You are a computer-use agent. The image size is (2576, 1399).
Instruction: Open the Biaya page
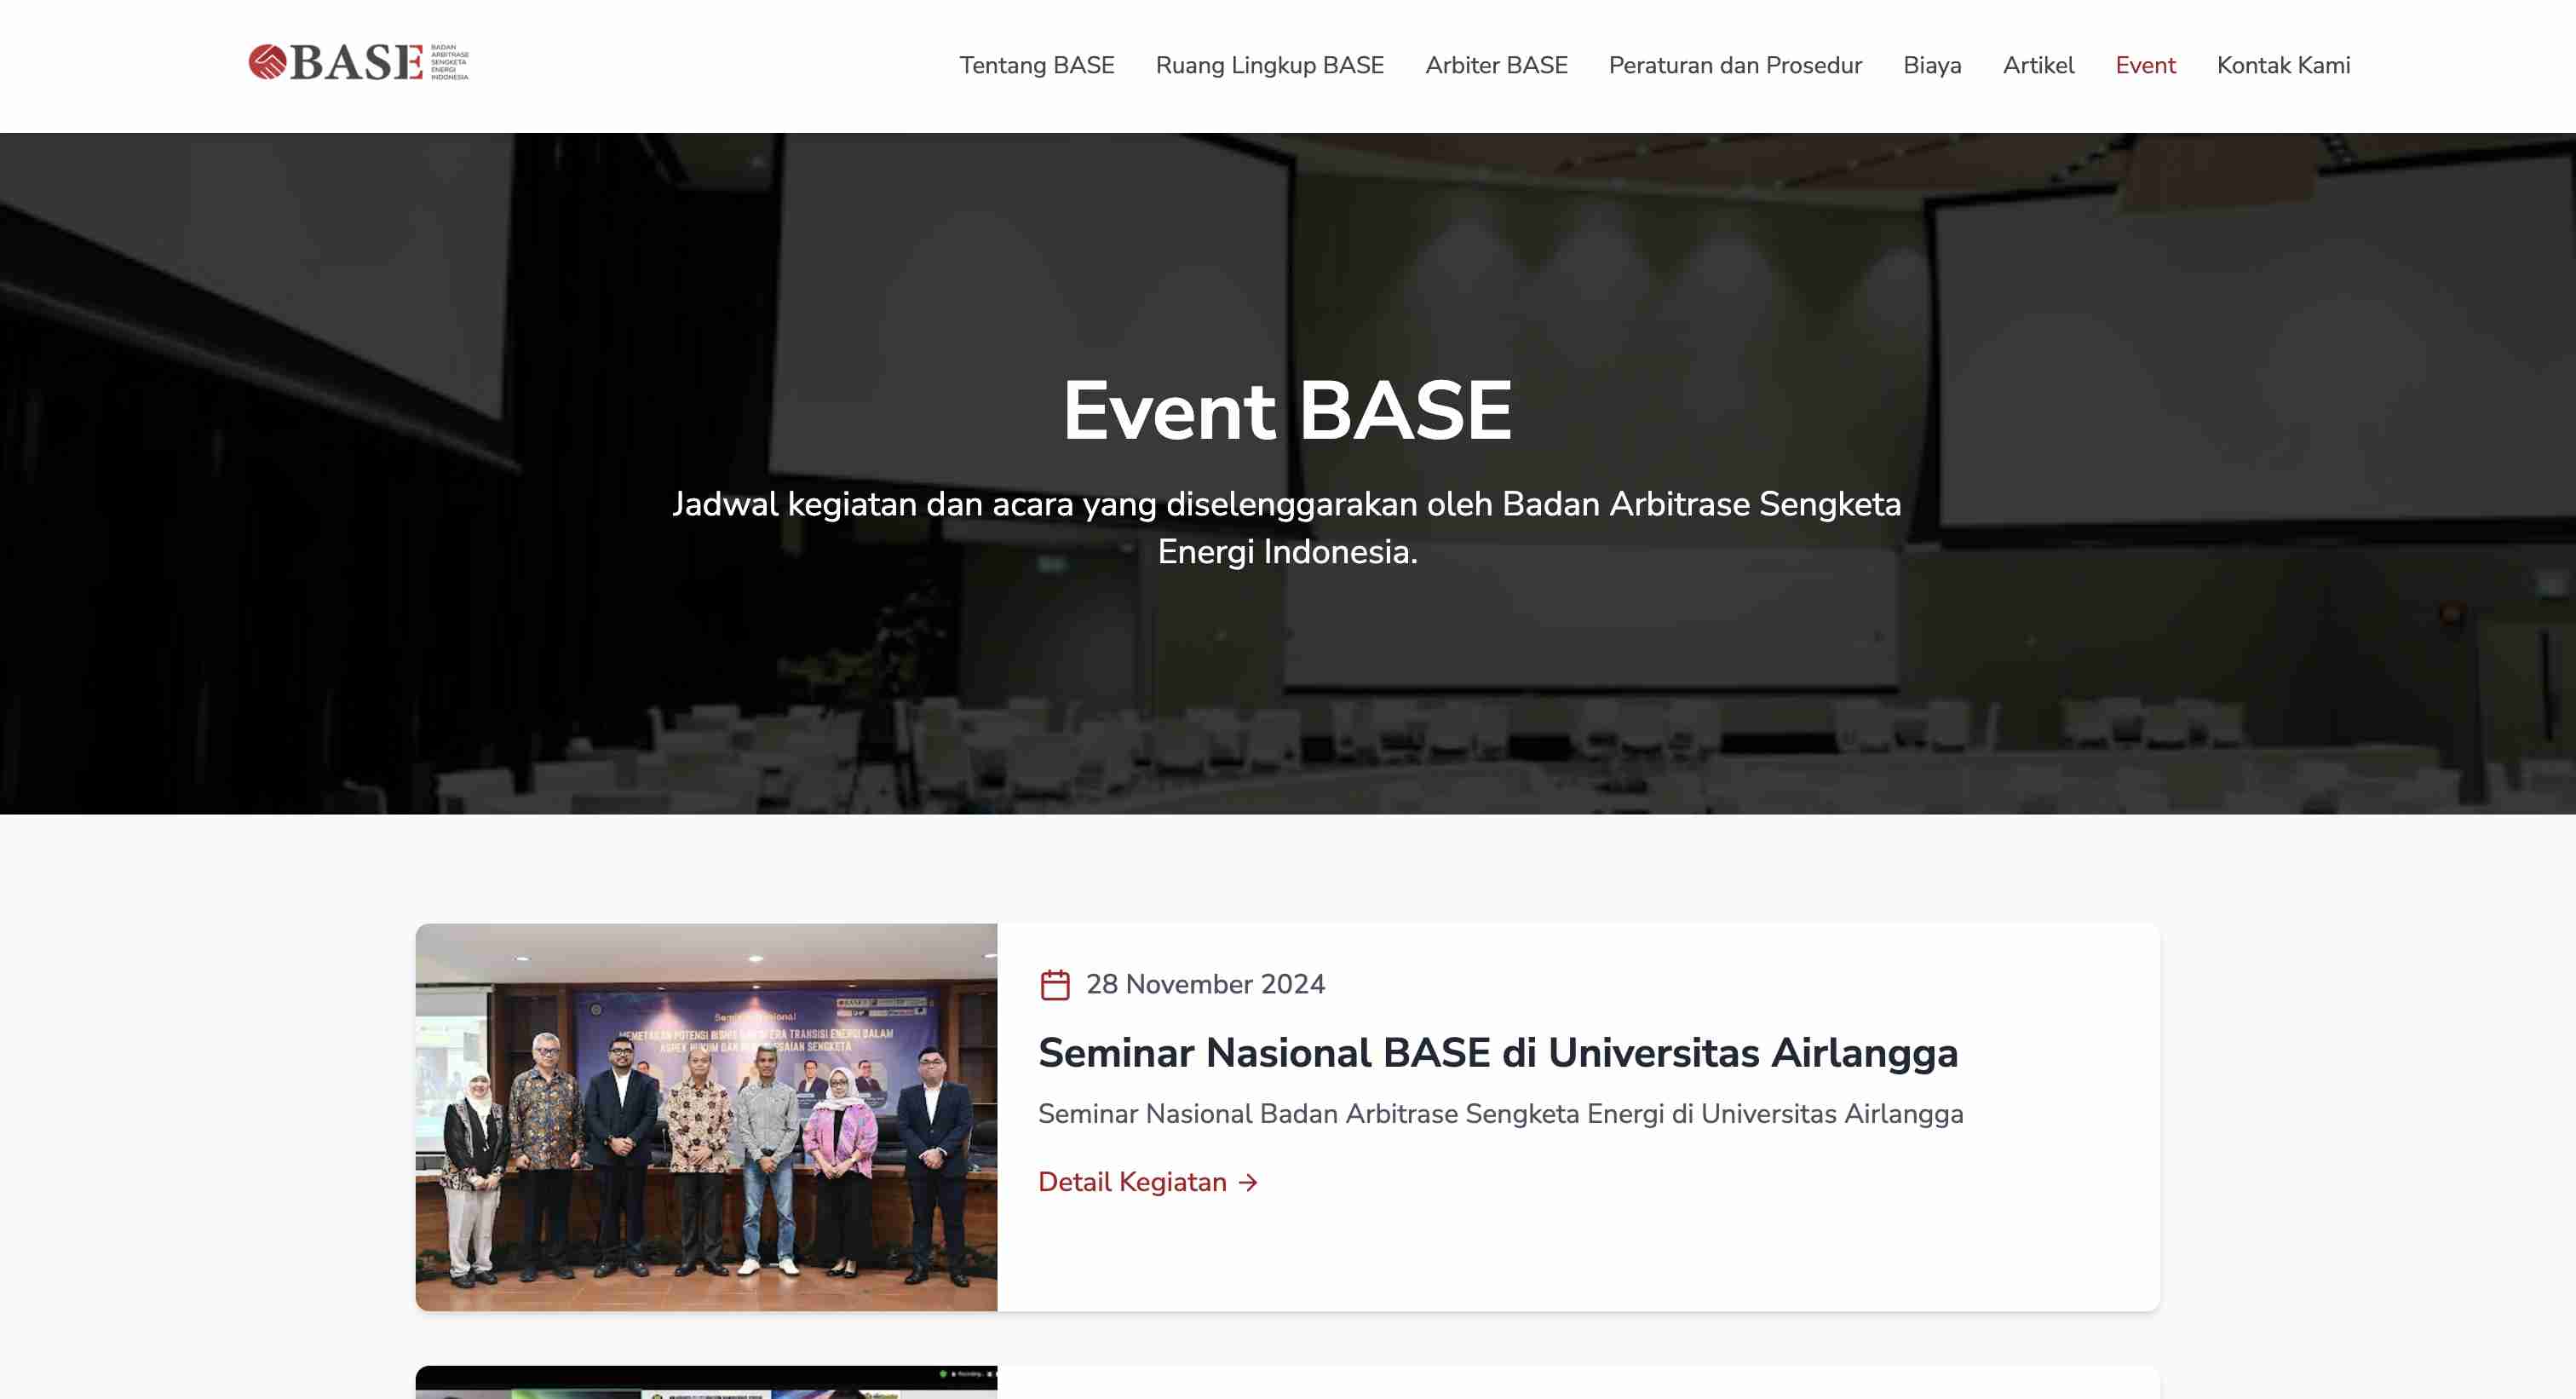[x=1931, y=65]
